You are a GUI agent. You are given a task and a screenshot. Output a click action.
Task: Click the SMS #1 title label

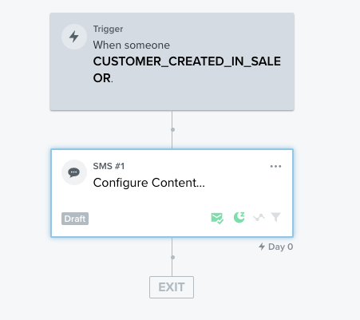pyautogui.click(x=109, y=166)
